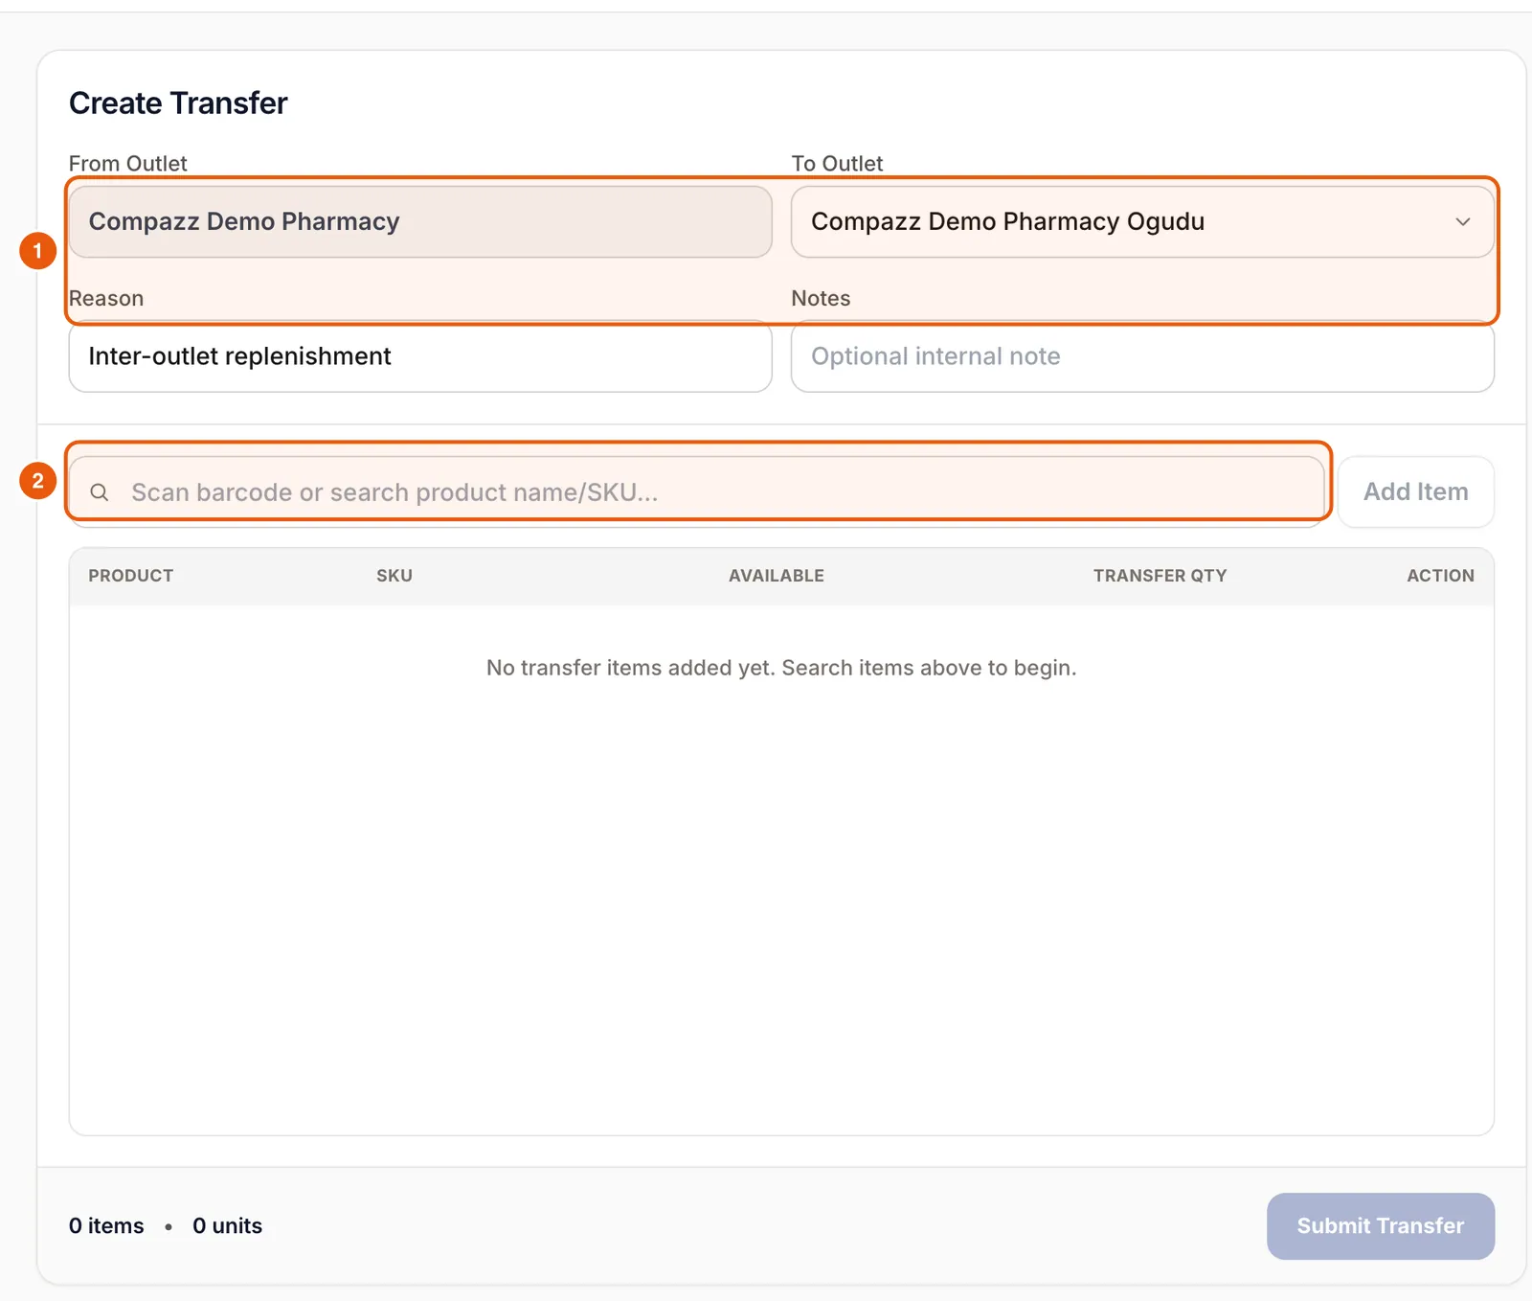Click the SKU column header
The width and height of the screenshot is (1532, 1301).
[x=394, y=576]
